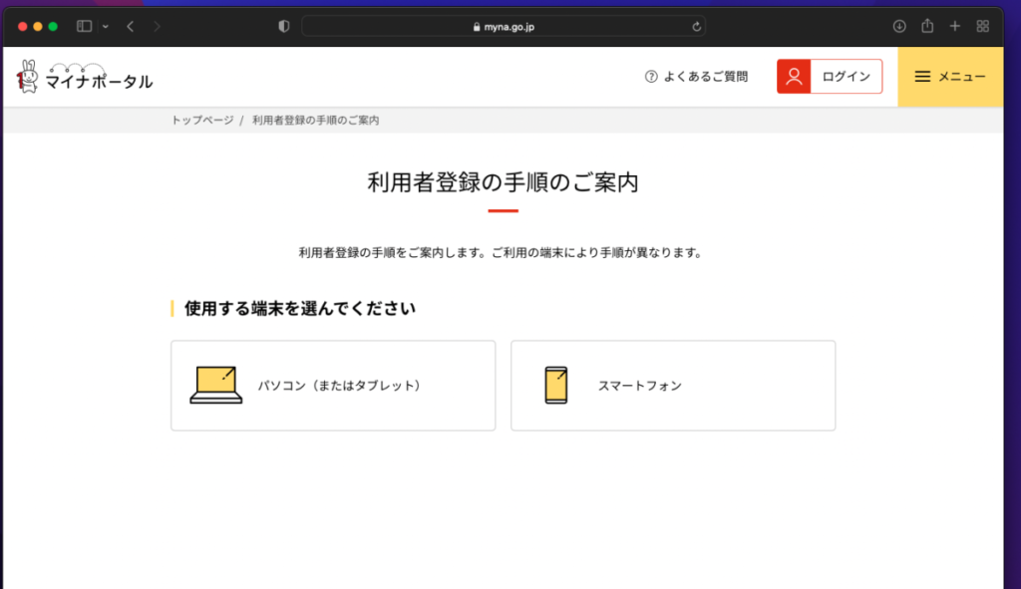
Task: Click the Share icon in the toolbar
Action: click(928, 26)
